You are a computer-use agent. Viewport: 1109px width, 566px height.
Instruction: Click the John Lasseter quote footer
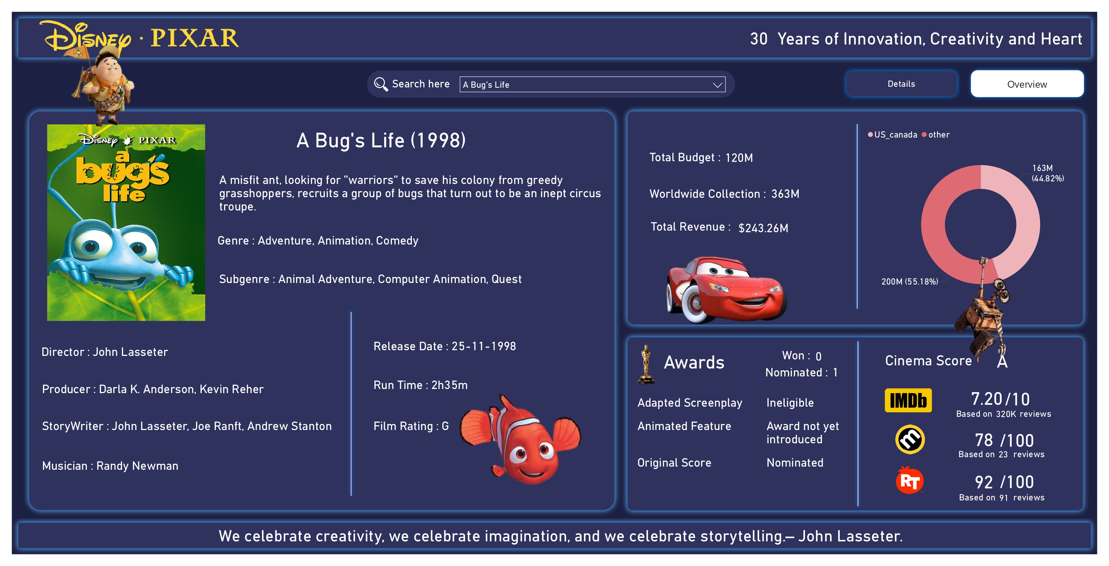click(561, 536)
